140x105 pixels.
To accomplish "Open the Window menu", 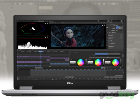I will coord(28,21).
